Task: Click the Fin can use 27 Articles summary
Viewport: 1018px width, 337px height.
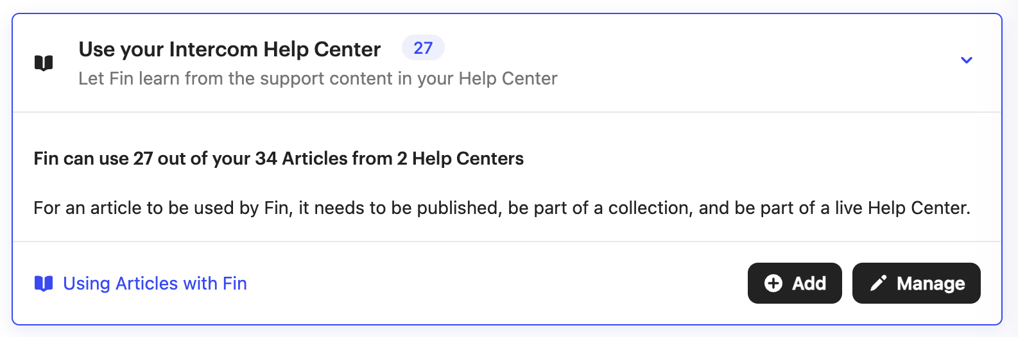Action: pos(279,158)
